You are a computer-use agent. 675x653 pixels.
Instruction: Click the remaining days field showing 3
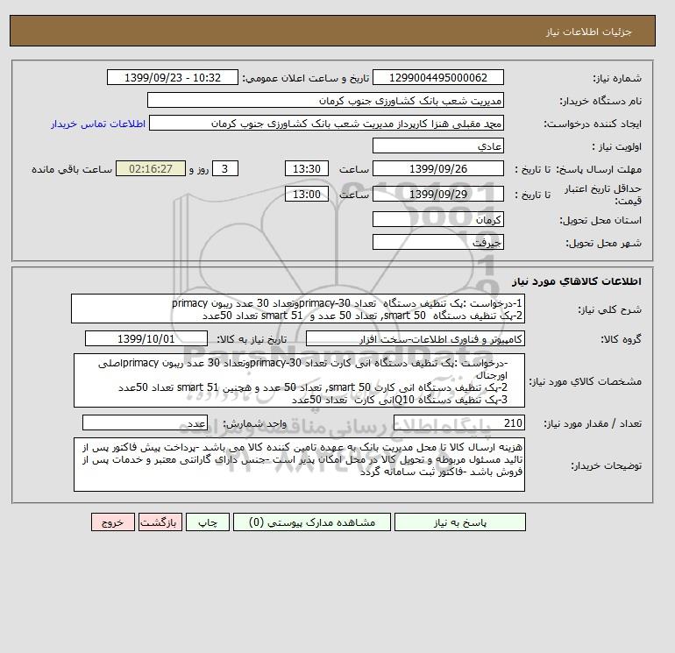pyautogui.click(x=225, y=169)
